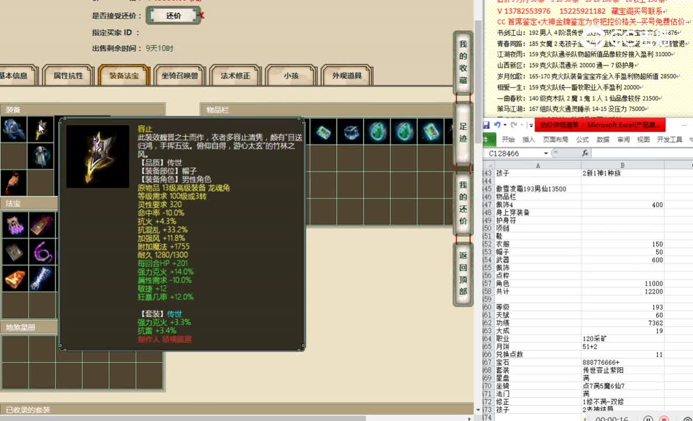
Task: Open the Excel 开始 ribbon tab
Action: (x=508, y=139)
